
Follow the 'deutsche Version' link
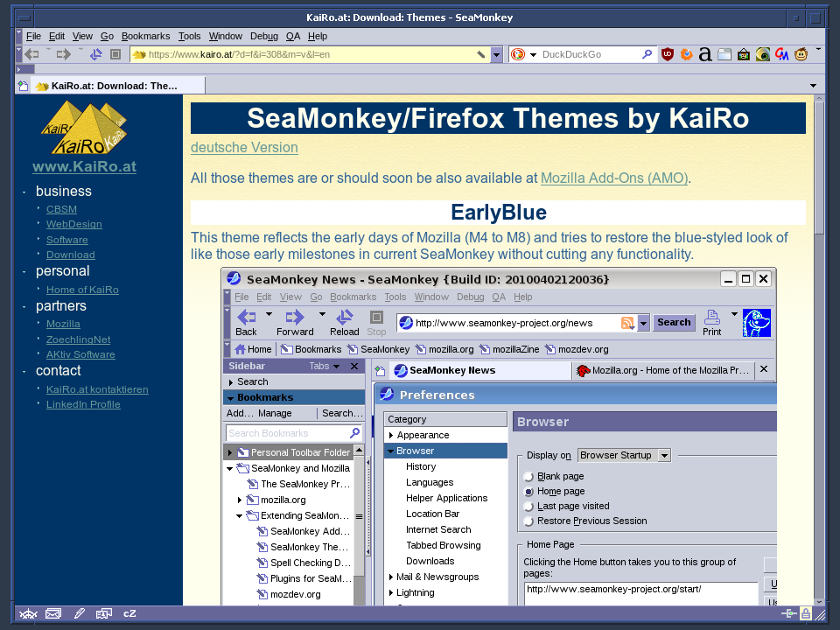[244, 147]
